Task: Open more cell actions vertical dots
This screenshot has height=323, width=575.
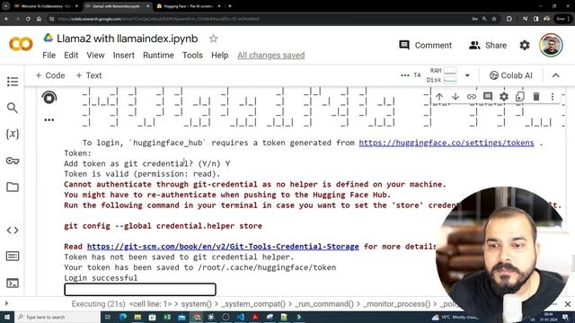Action: click(x=553, y=97)
